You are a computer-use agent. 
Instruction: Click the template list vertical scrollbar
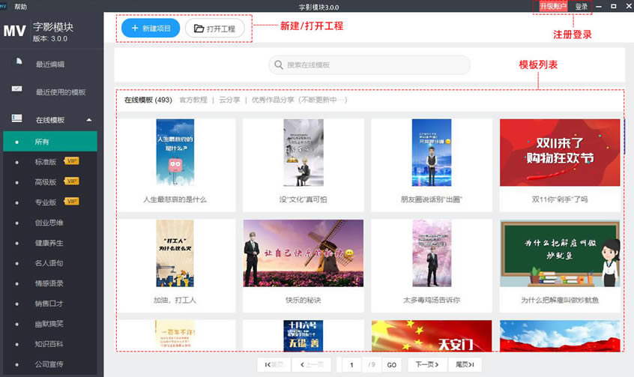[624, 136]
